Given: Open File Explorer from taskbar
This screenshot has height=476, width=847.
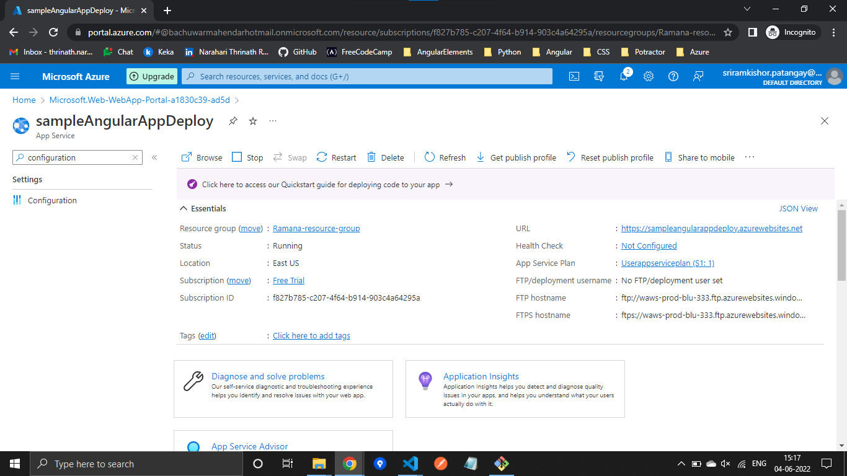Looking at the screenshot, I should point(319,464).
